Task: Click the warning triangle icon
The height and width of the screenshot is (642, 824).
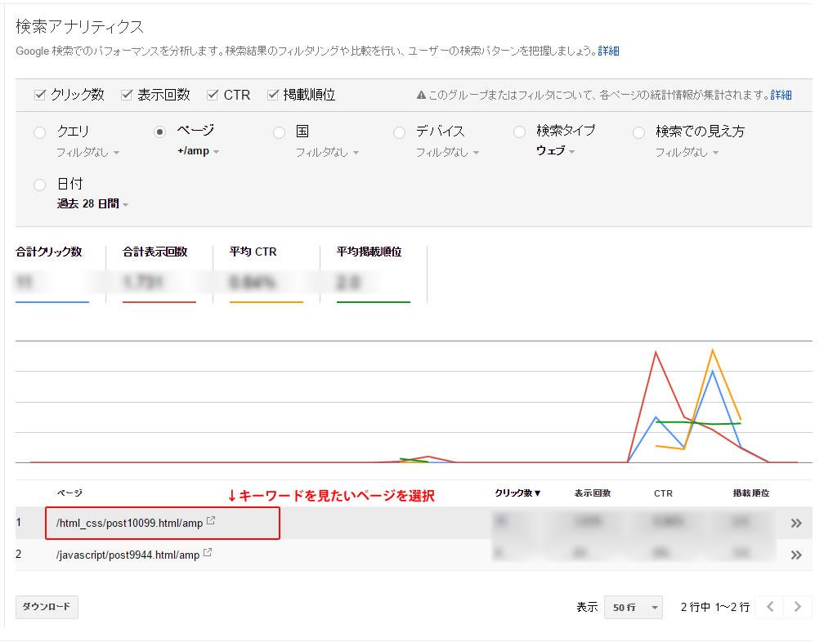Action: pyautogui.click(x=421, y=95)
